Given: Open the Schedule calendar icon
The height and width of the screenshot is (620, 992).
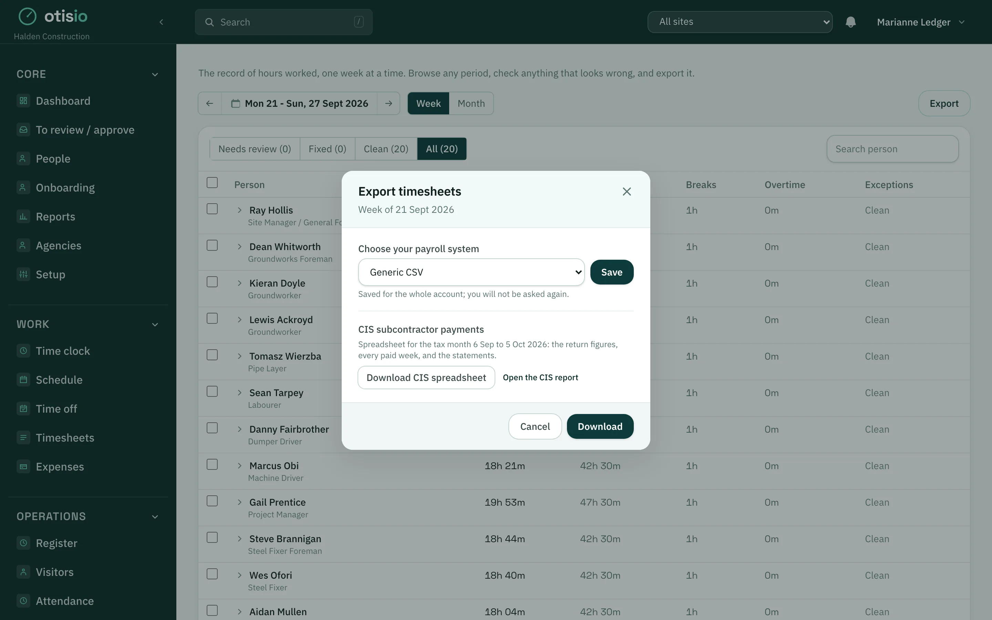Looking at the screenshot, I should (23, 380).
